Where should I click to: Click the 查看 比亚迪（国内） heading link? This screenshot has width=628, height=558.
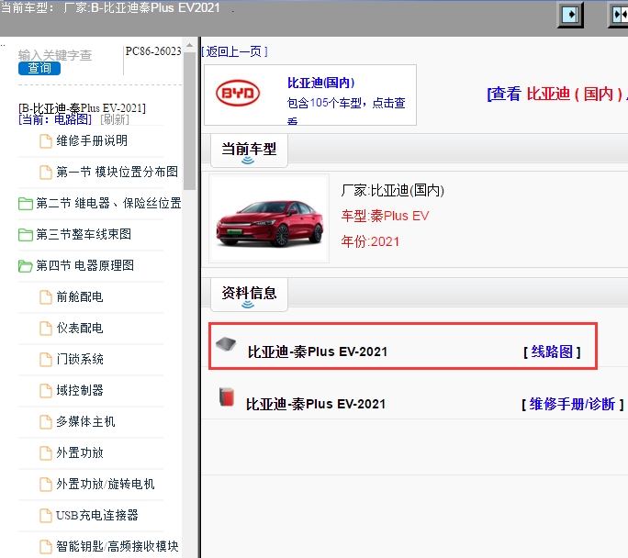[556, 94]
